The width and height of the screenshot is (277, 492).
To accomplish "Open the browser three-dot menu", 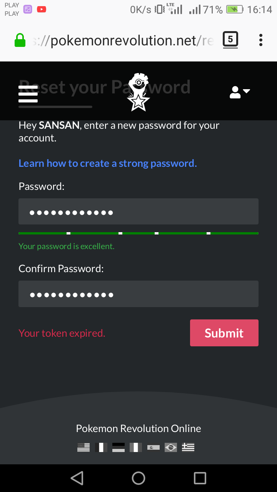I will [x=261, y=40].
